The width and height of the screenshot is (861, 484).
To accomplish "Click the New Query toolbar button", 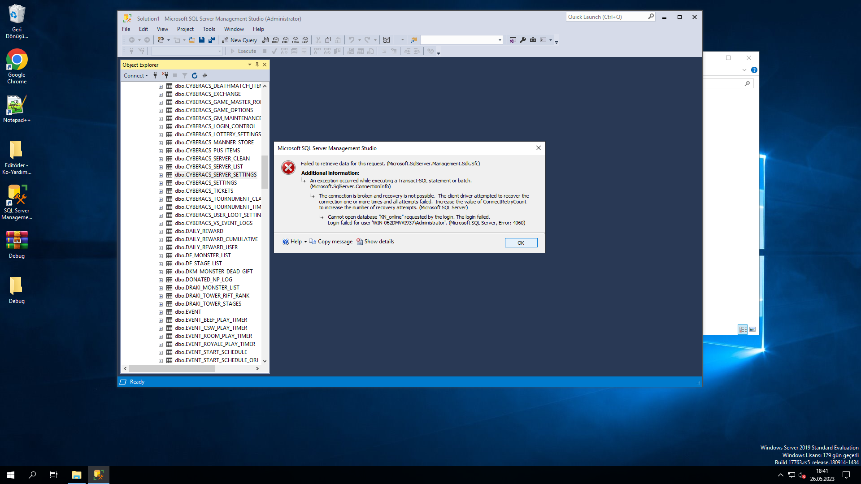I will tap(240, 40).
